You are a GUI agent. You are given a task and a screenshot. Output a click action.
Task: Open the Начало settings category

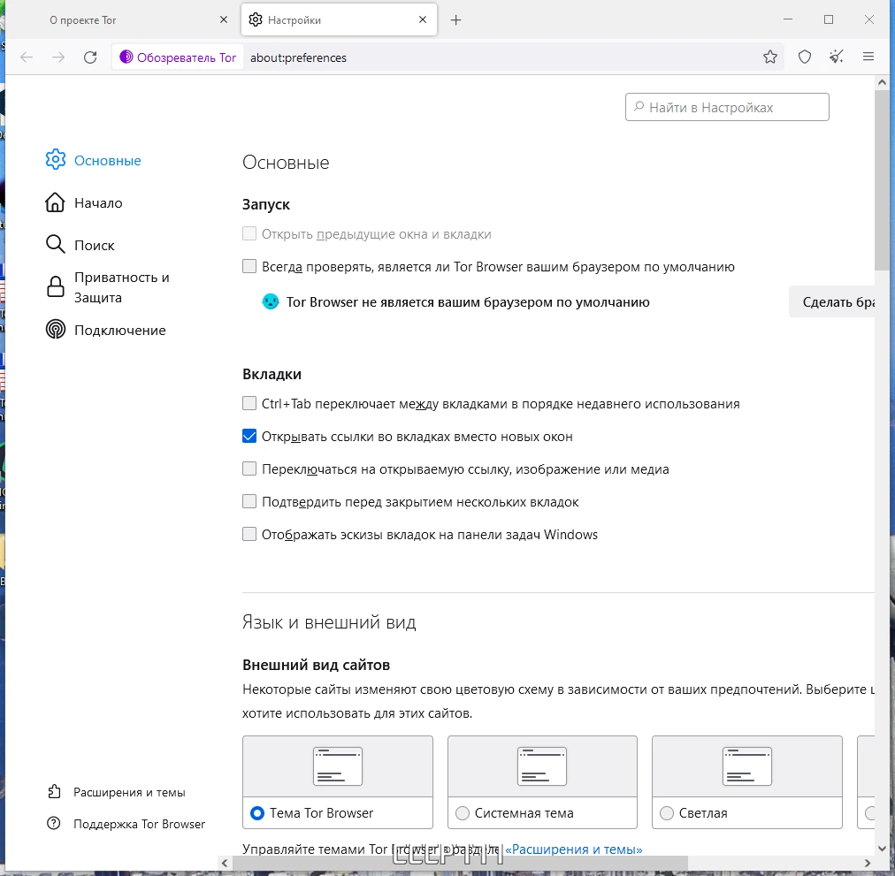[85, 202]
